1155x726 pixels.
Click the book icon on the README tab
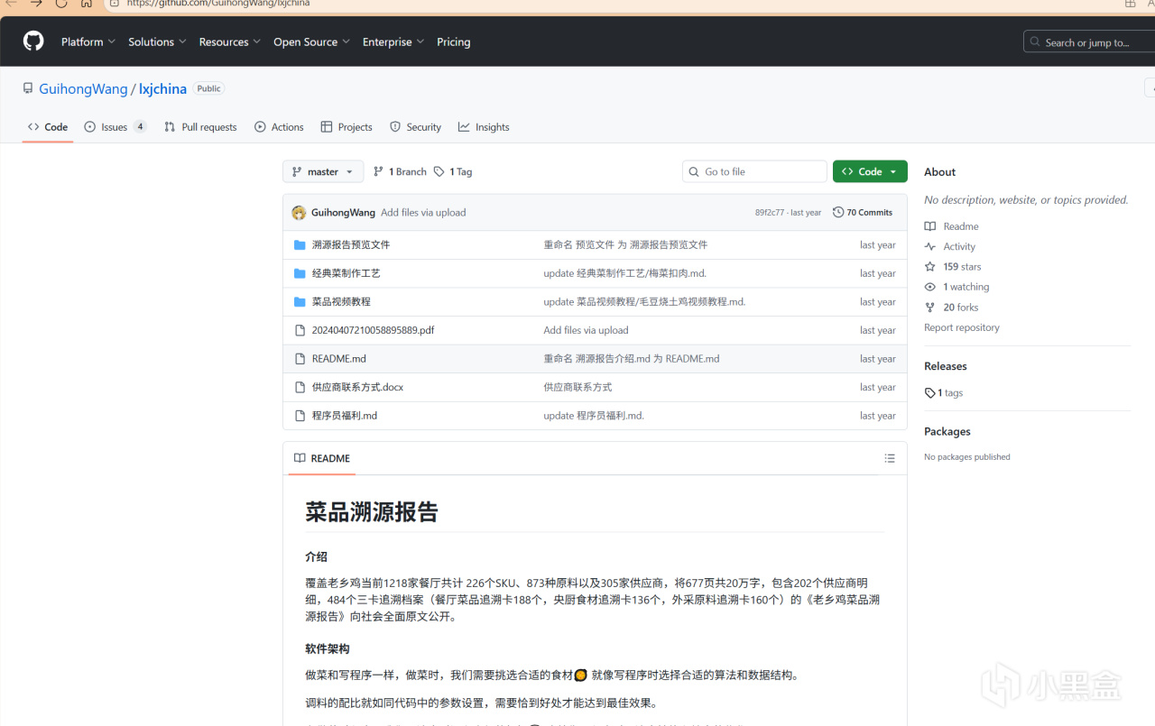pyautogui.click(x=300, y=458)
